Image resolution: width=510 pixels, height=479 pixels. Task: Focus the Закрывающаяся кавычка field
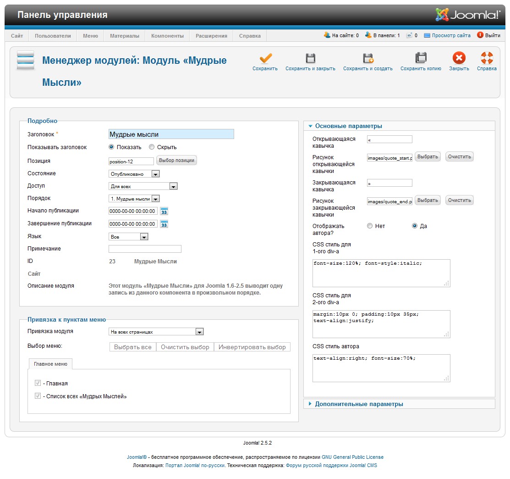pyautogui.click(x=389, y=183)
